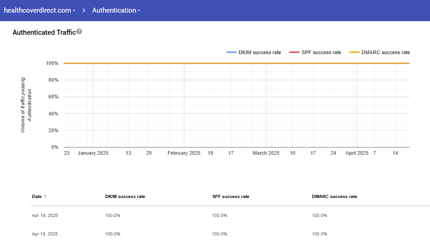Select the Apr 19, 2025 date cell
Image resolution: width=430 pixels, height=244 pixels.
[45, 216]
